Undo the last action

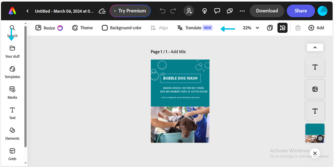point(163,11)
